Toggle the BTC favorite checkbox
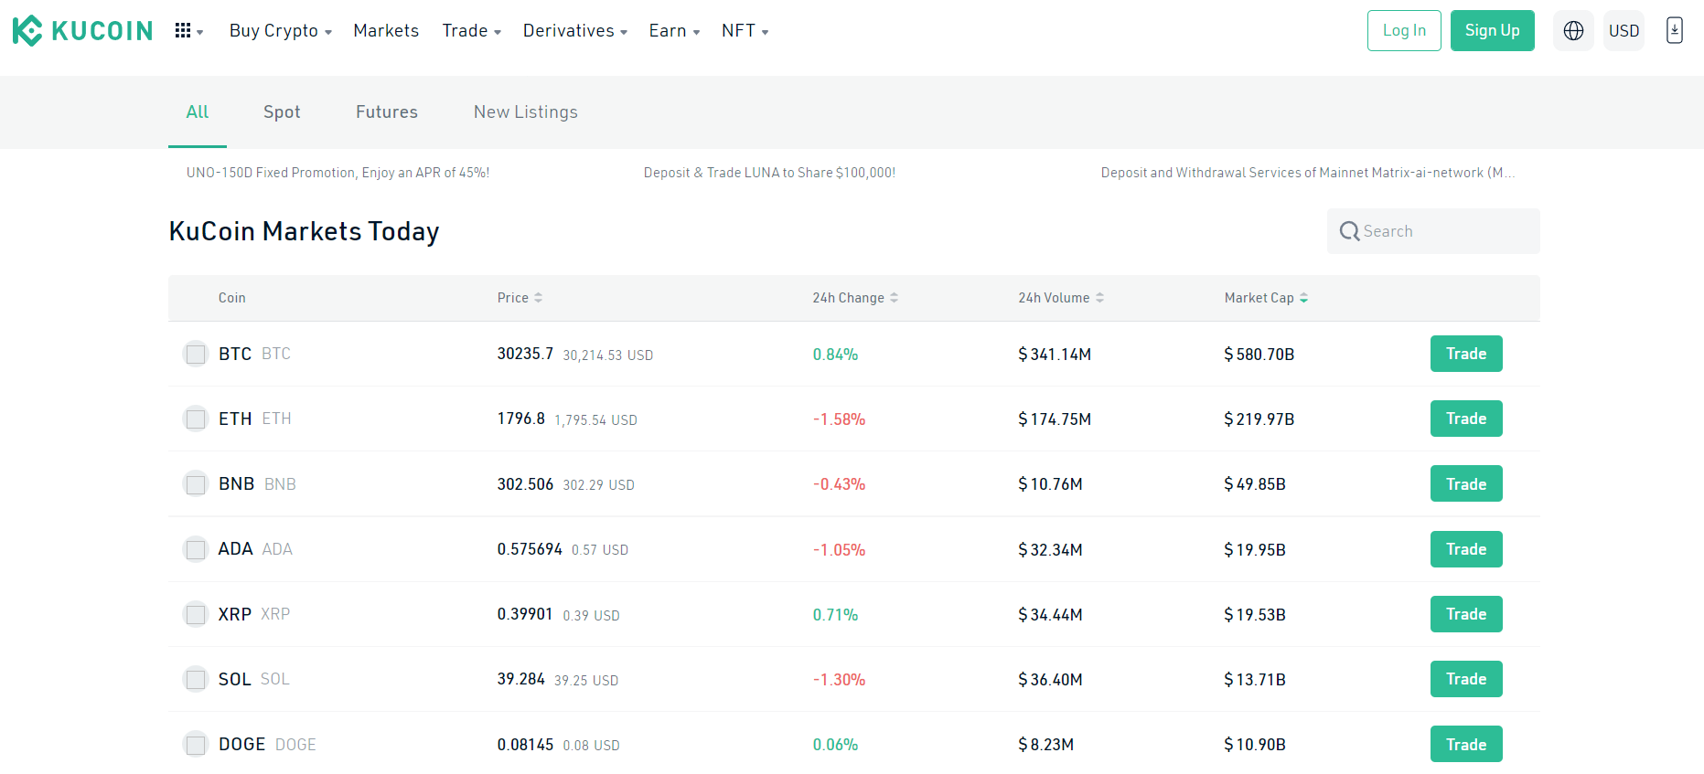Viewport: 1704px width, 774px height. 196,354
